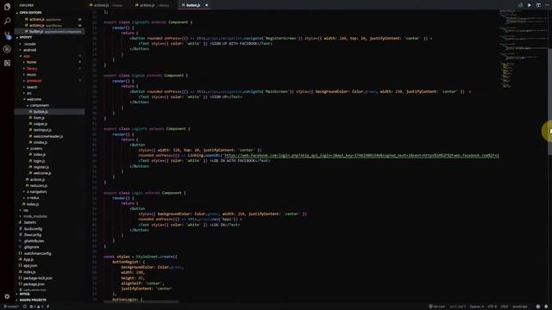
Task: Click the master branch indicator
Action: coord(11,307)
